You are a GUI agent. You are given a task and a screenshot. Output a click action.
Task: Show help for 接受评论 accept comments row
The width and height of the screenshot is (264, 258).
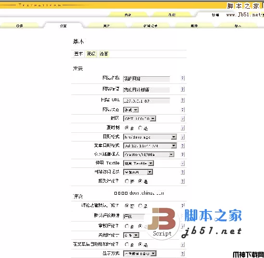[183, 181]
